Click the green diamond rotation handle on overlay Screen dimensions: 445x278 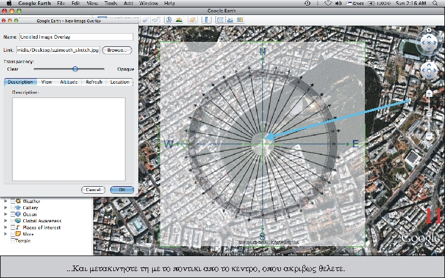pos(185,144)
